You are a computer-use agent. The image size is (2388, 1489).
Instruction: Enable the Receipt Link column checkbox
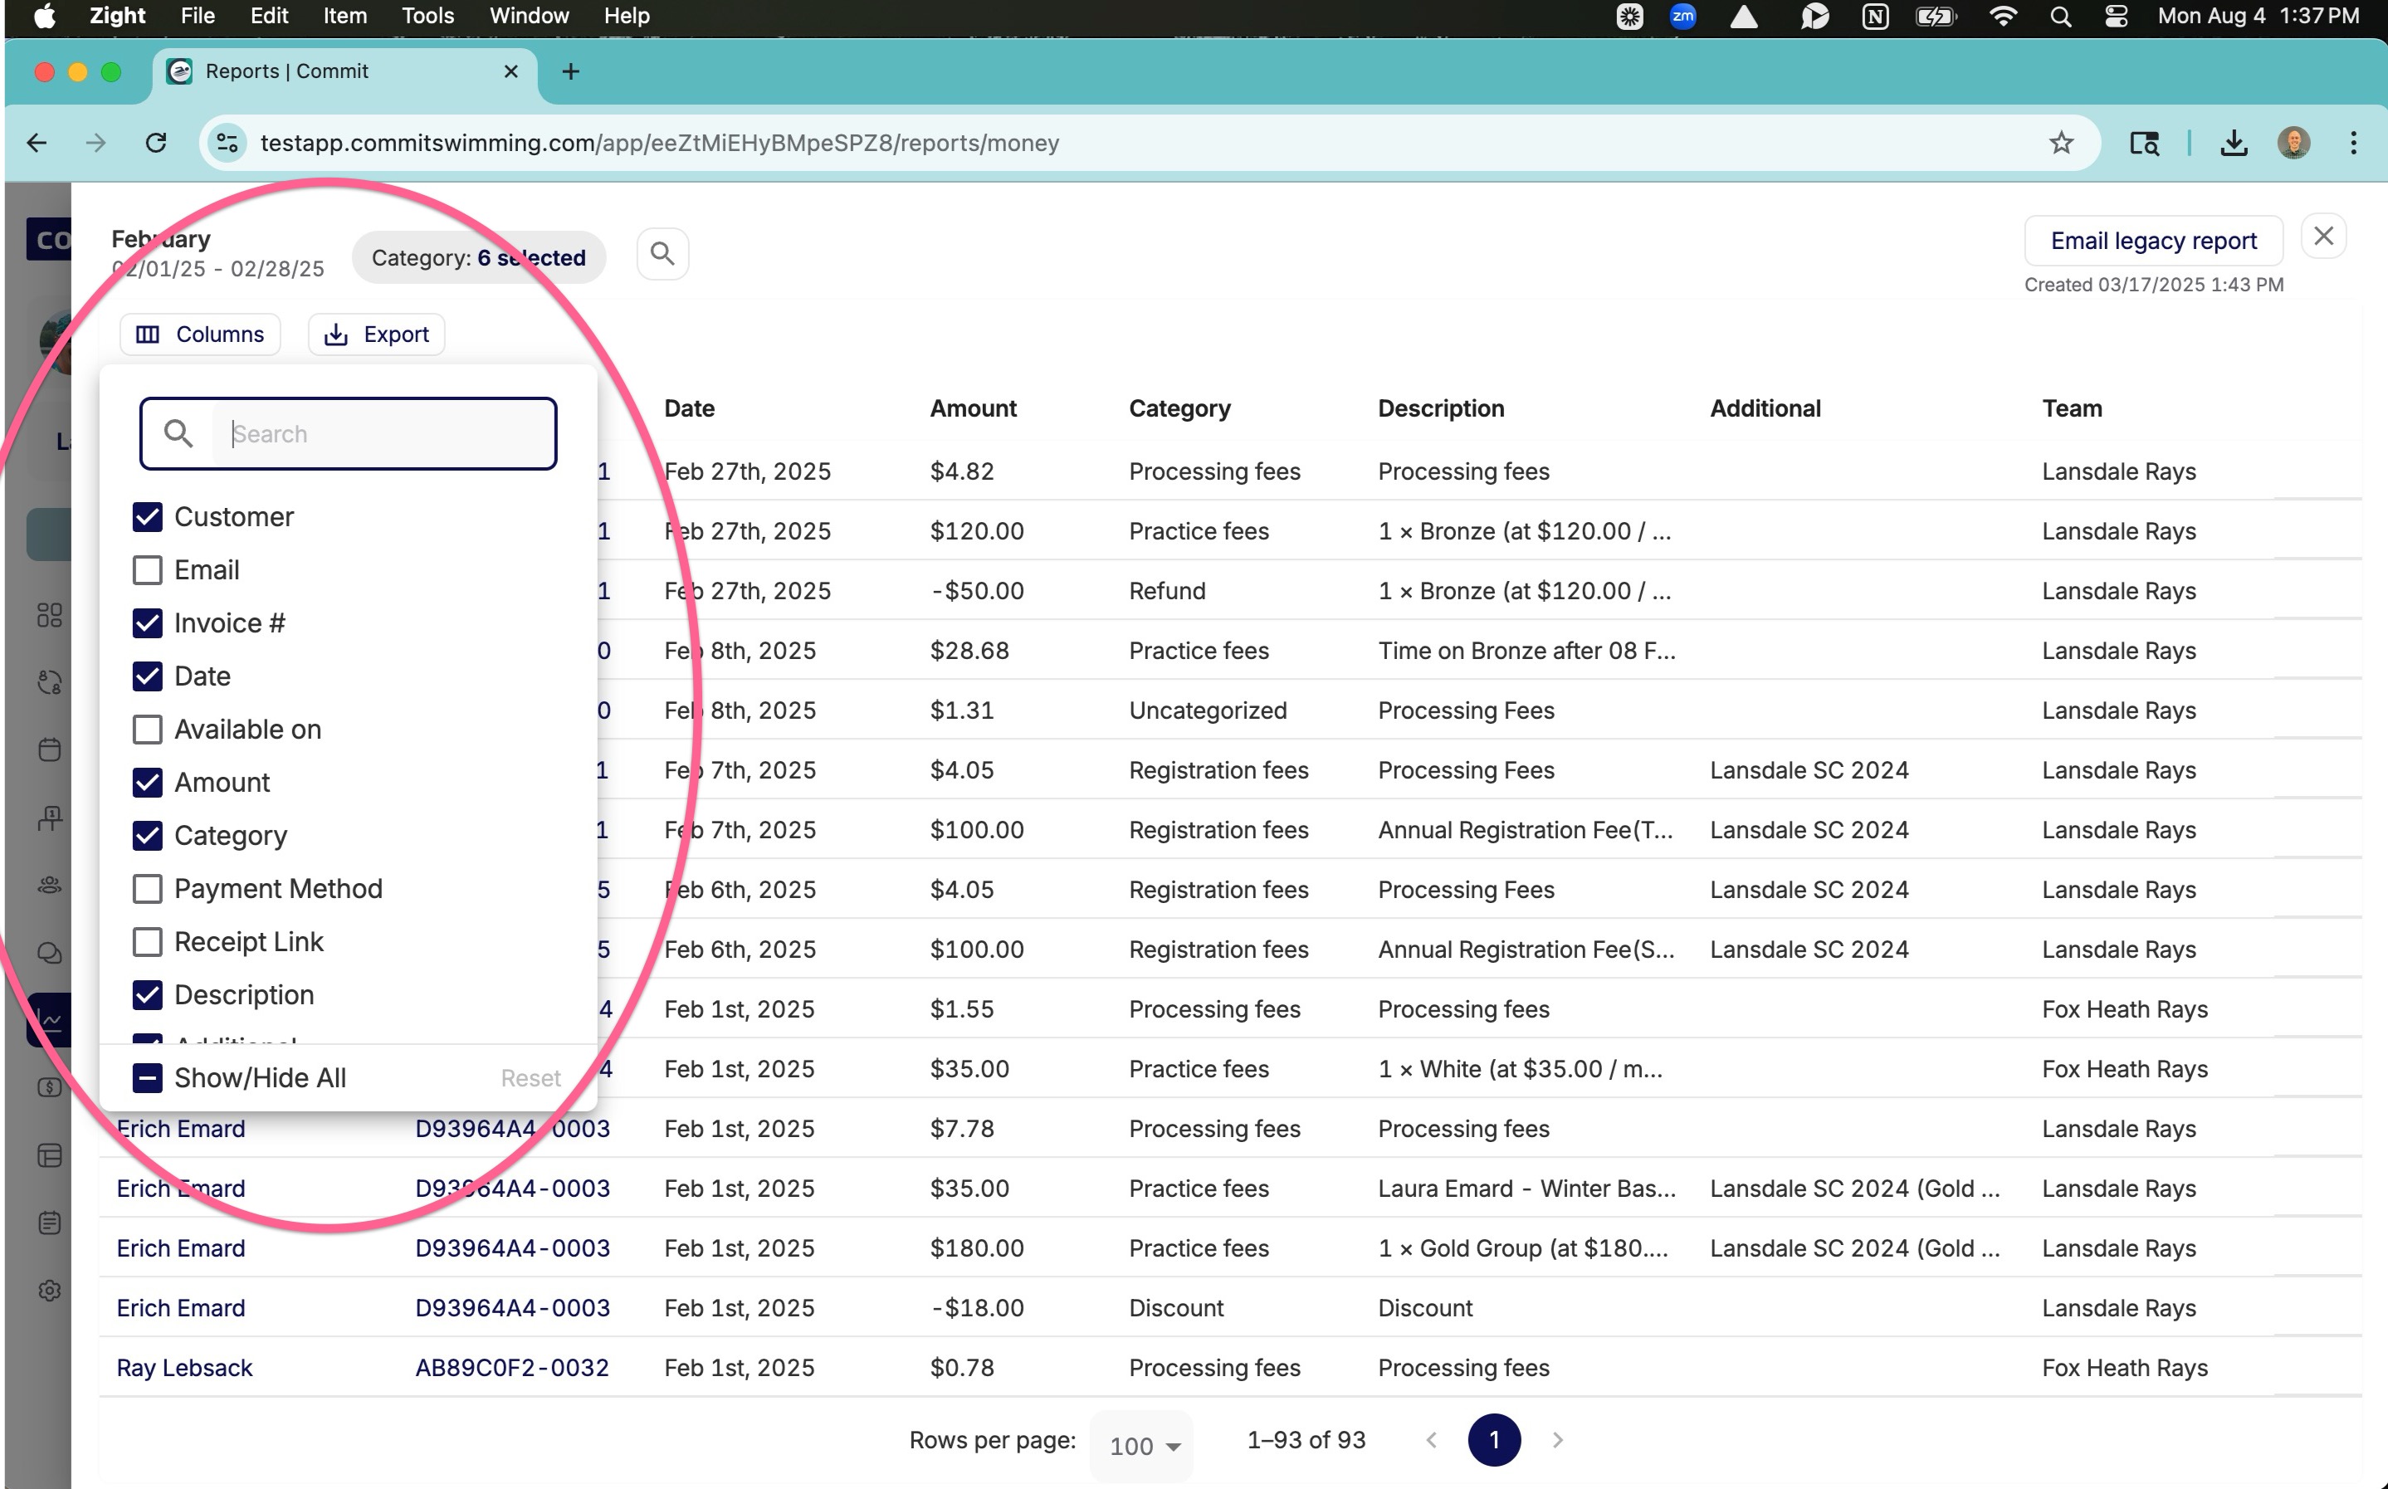point(148,942)
